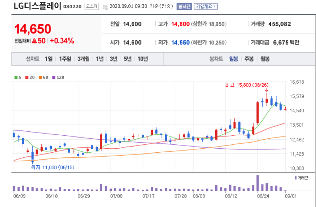Click the +0.34% change value
Image resolution: width=316 pixels, height=207 pixels.
pyautogui.click(x=62, y=41)
